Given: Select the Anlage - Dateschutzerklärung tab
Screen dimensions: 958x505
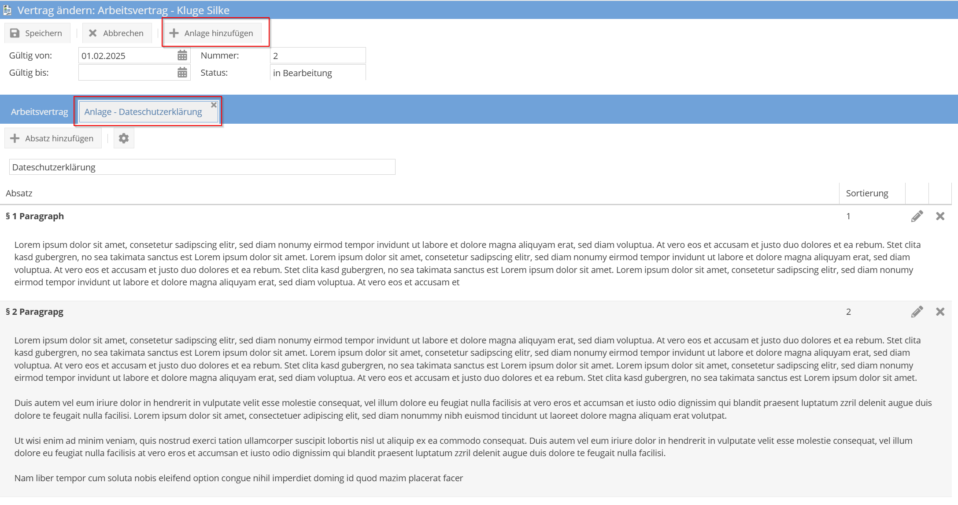Looking at the screenshot, I should tap(143, 112).
